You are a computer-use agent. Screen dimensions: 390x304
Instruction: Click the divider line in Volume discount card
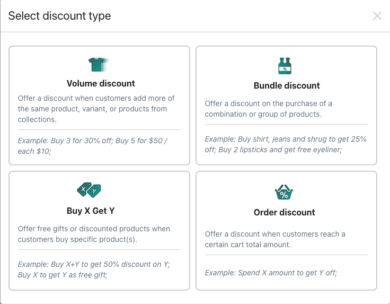tap(99, 129)
